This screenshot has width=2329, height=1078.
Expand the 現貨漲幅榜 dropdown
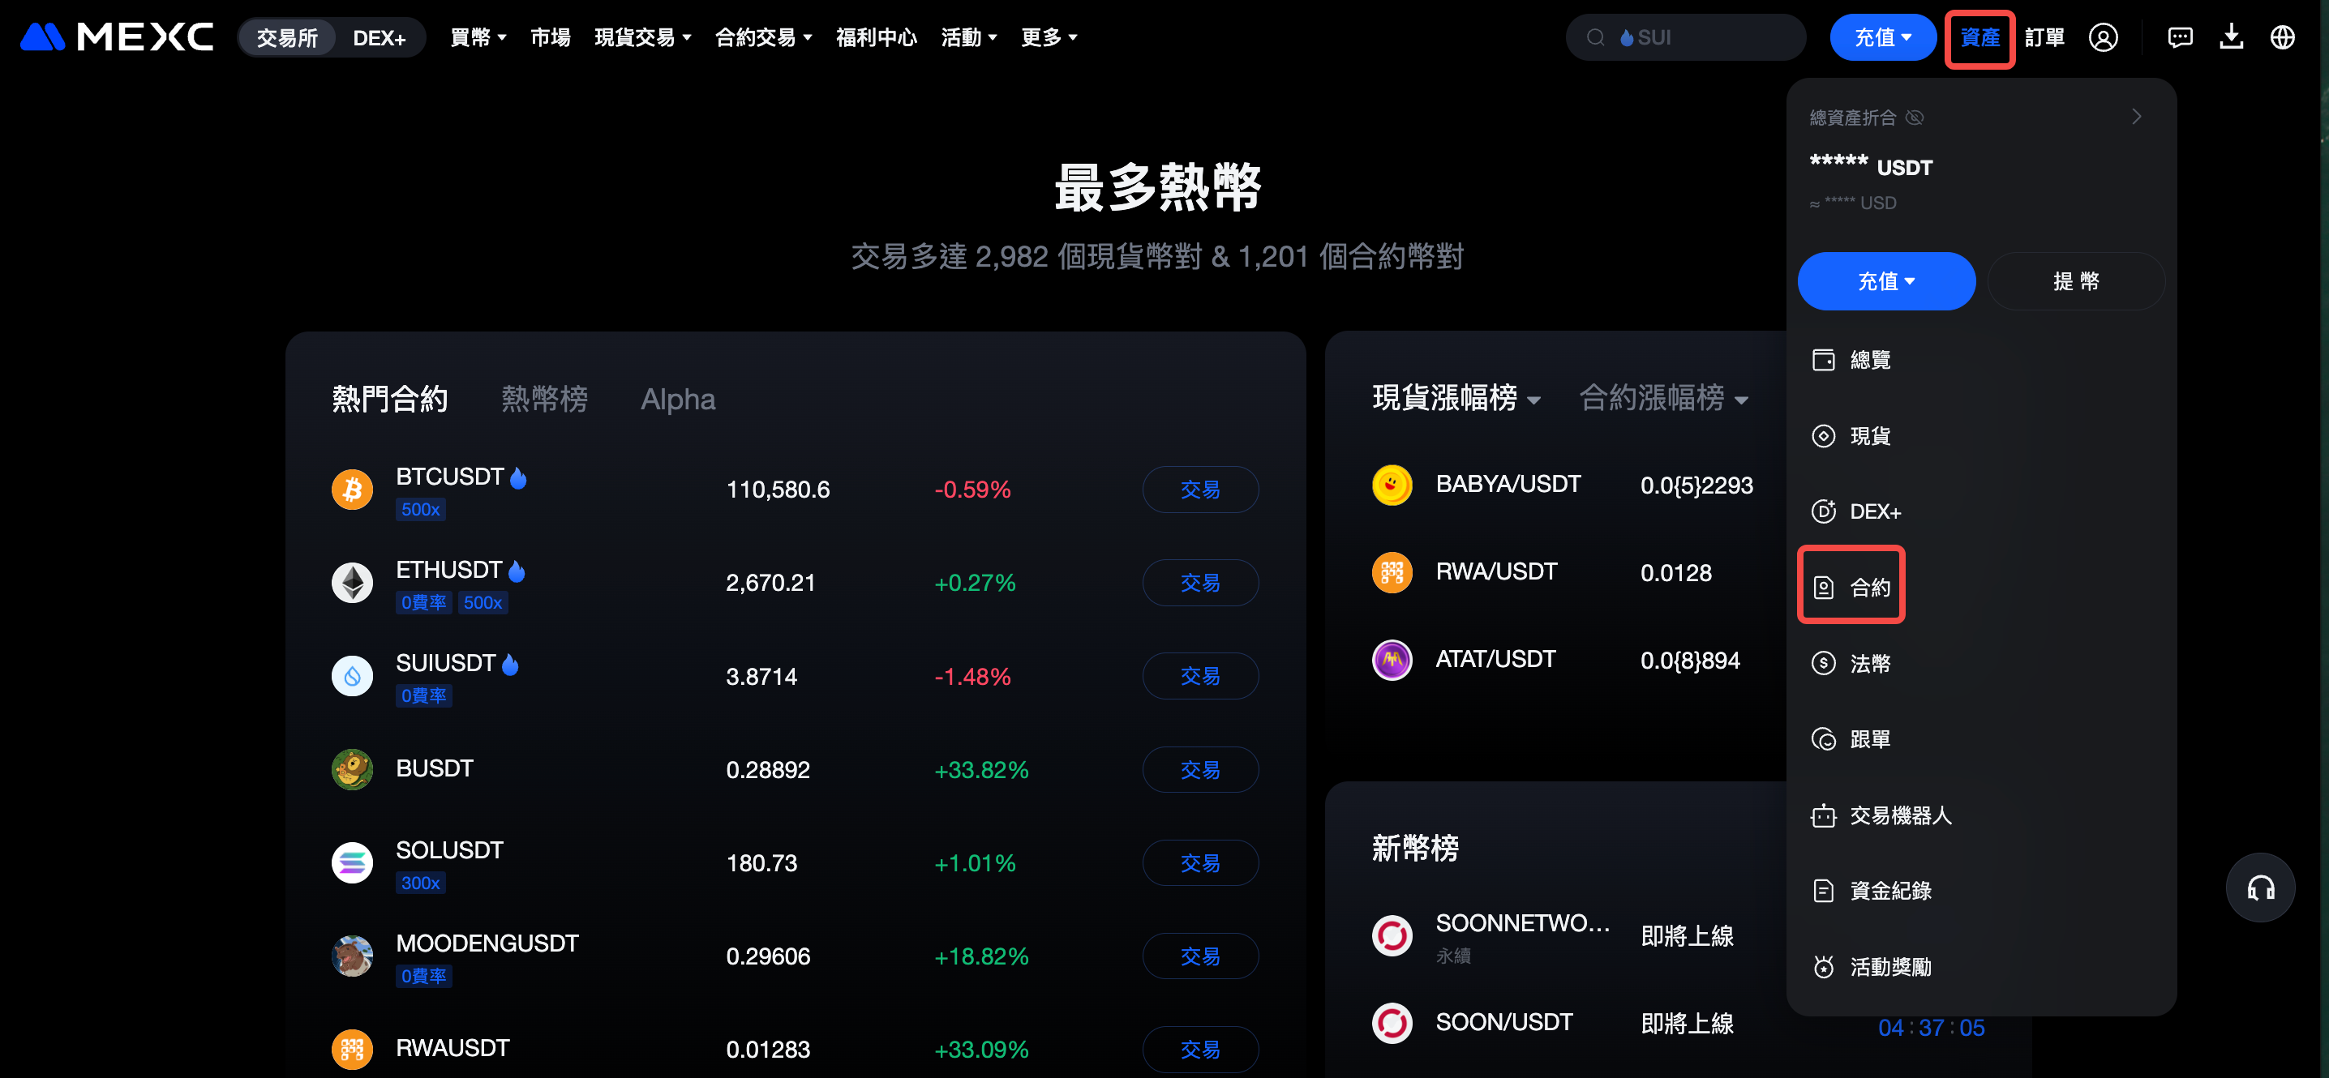click(1456, 399)
